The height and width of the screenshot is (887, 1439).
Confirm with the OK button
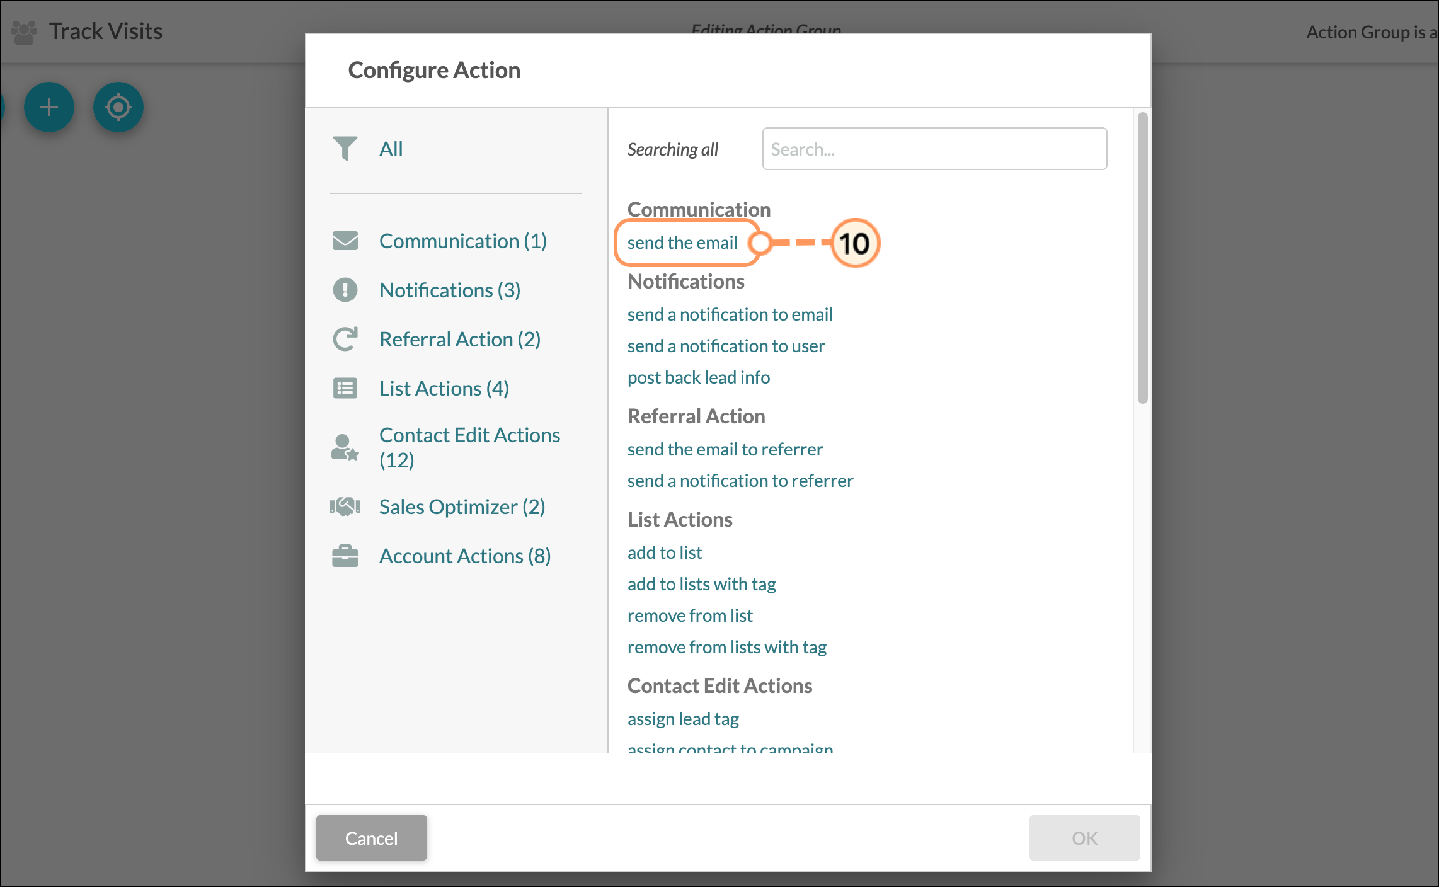click(1084, 838)
